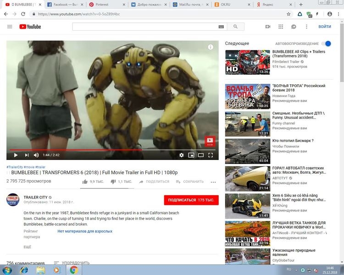Image resolution: width=344 pixels, height=275 pixels.
Task: Click the YouTube logo to go home
Action: click(30, 27)
